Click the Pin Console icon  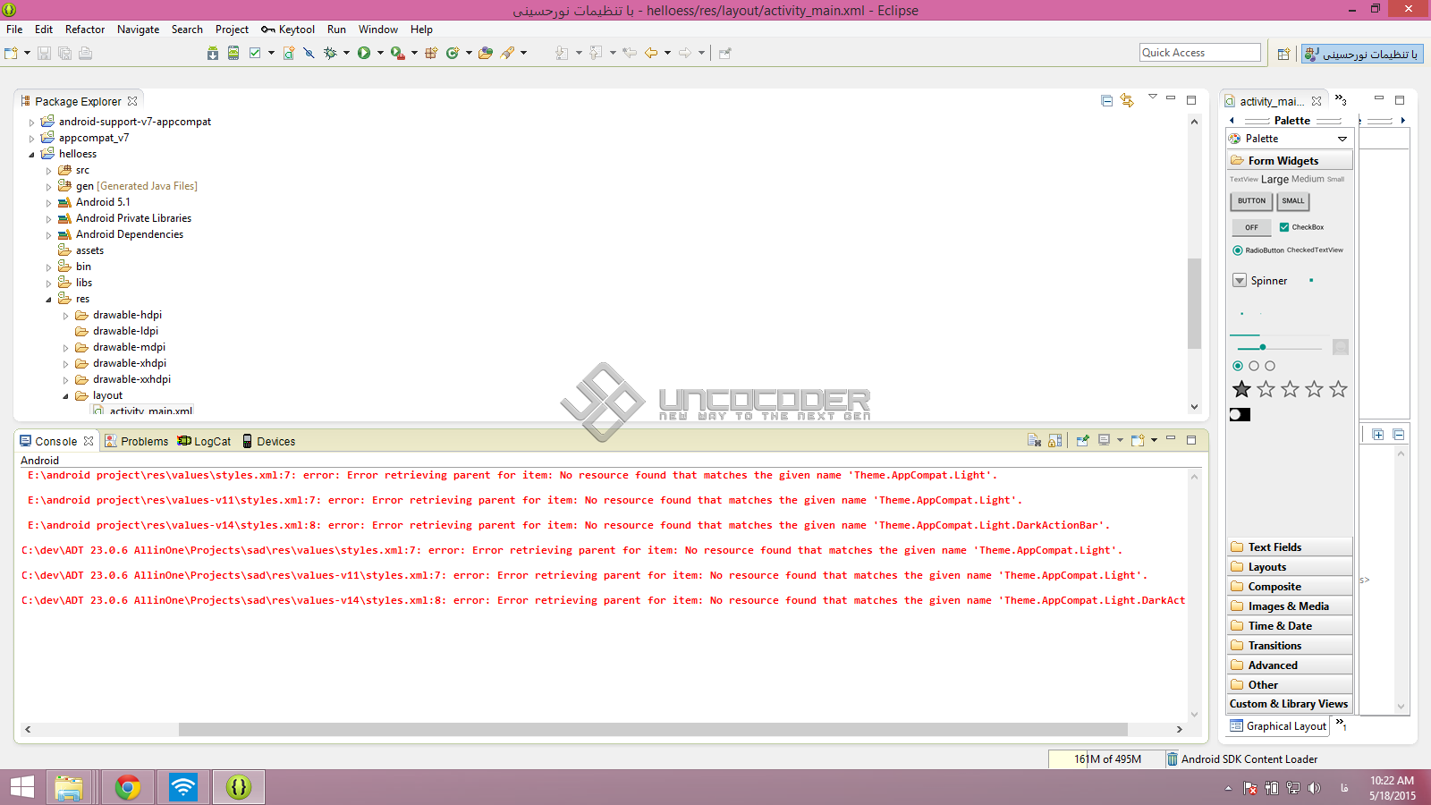point(1082,440)
